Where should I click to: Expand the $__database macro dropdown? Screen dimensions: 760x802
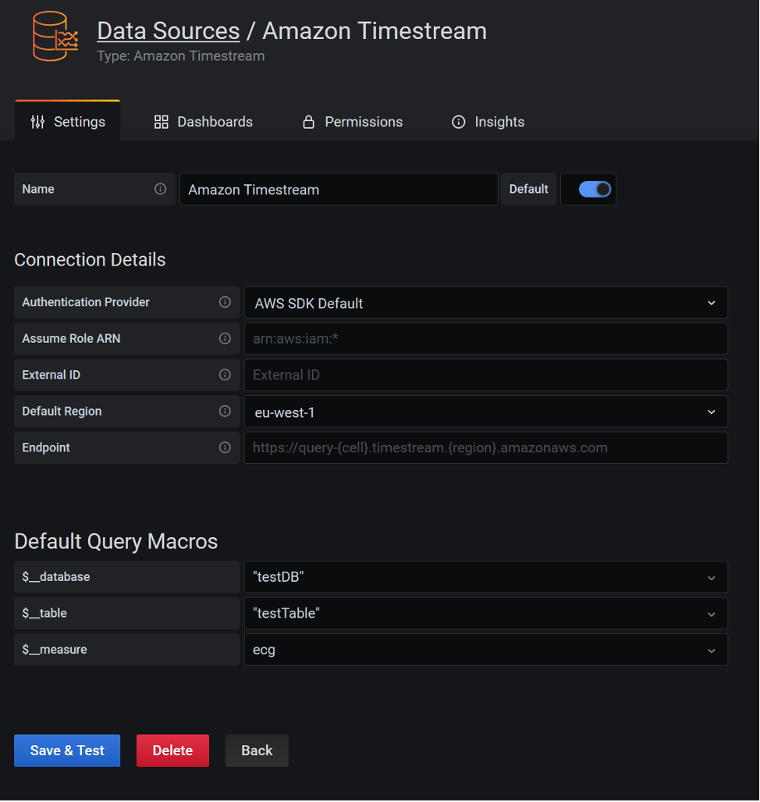tap(486, 577)
